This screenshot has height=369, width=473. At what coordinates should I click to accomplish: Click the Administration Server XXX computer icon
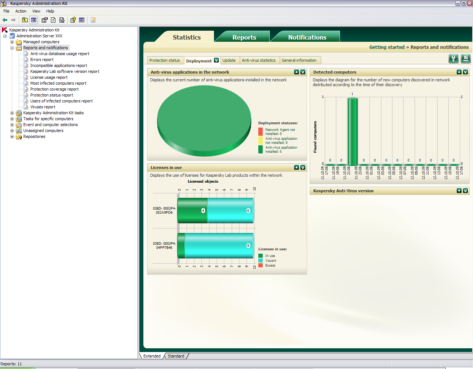pos(12,36)
